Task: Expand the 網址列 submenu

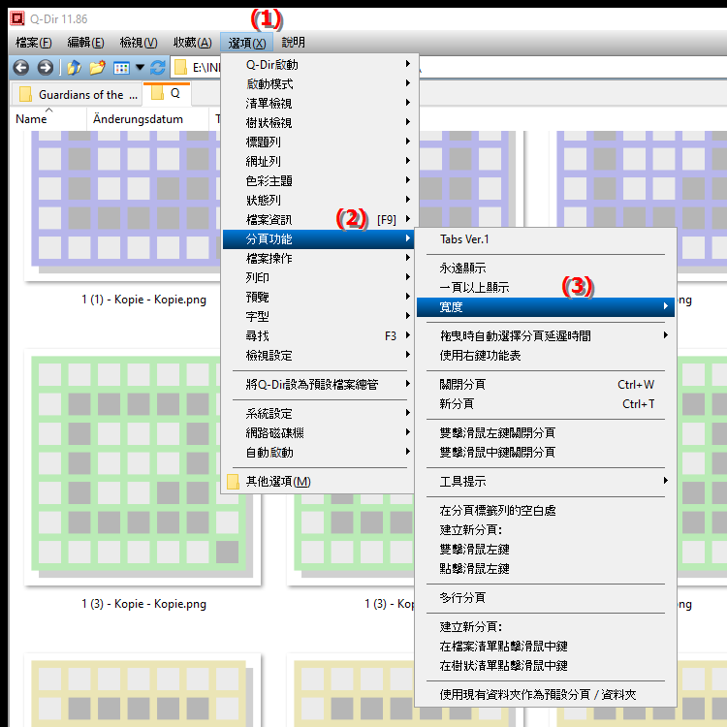Action: (x=319, y=161)
